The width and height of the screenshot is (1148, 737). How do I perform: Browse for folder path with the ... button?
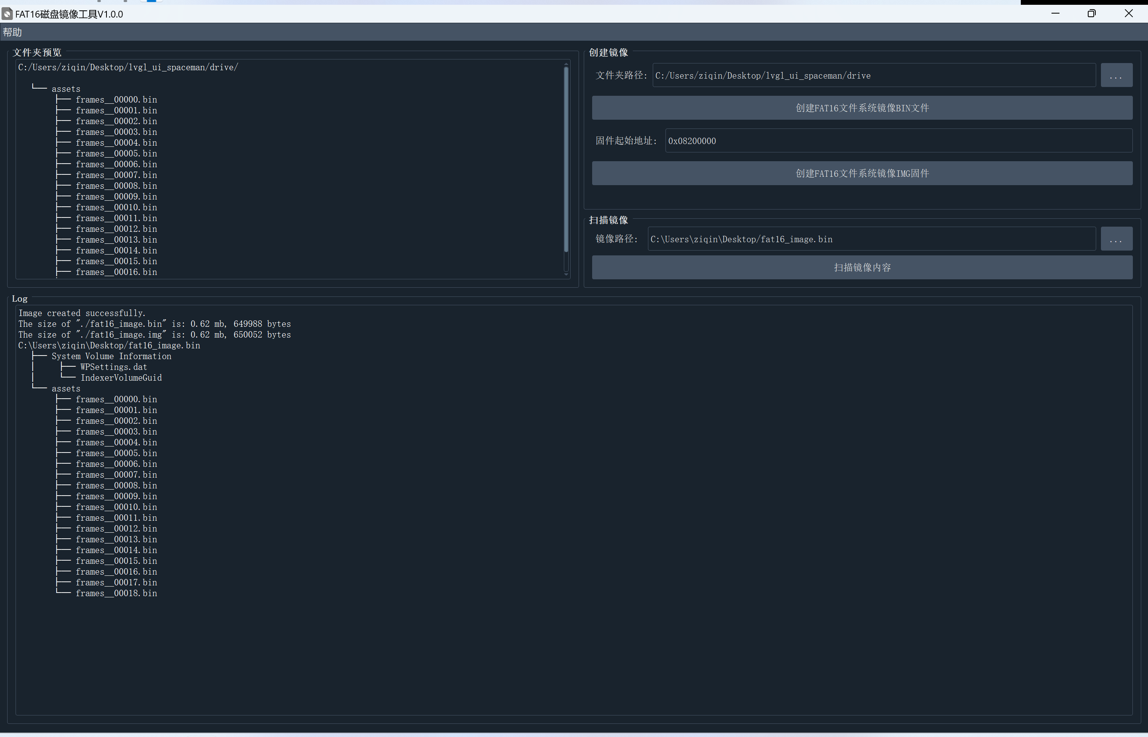point(1116,75)
